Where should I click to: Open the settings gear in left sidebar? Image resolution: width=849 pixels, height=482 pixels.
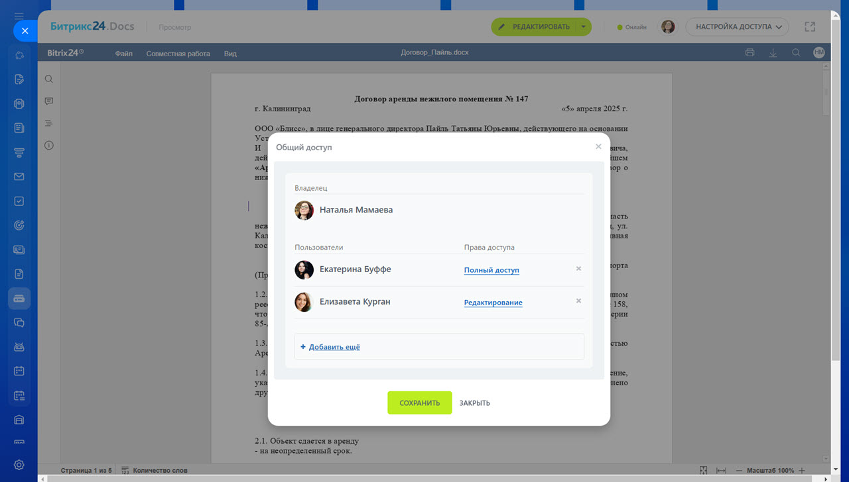(19, 465)
